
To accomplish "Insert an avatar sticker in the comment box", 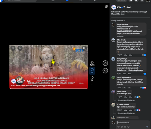I will click(x=118, y=127).
